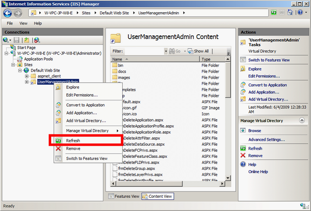Open the View menu
The width and height of the screenshot is (311, 211).
coord(23,24)
